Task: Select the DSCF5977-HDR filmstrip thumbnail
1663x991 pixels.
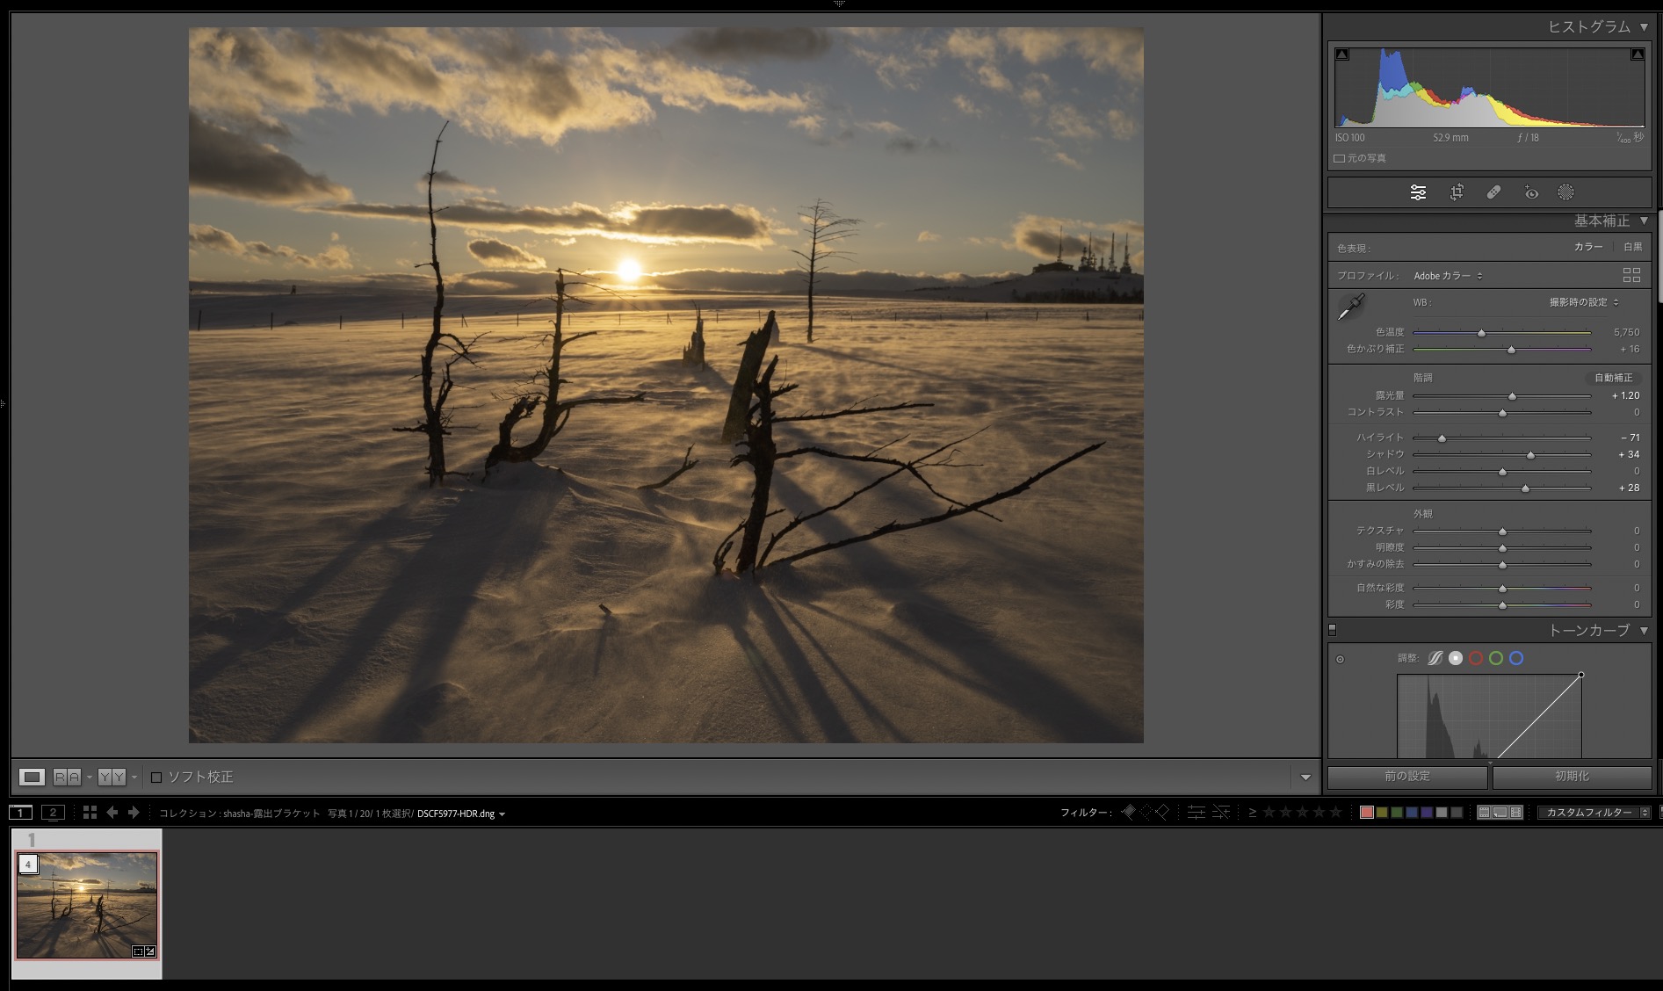Action: point(87,905)
